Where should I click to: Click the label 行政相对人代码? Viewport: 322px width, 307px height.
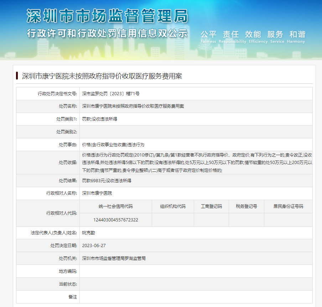(62, 213)
